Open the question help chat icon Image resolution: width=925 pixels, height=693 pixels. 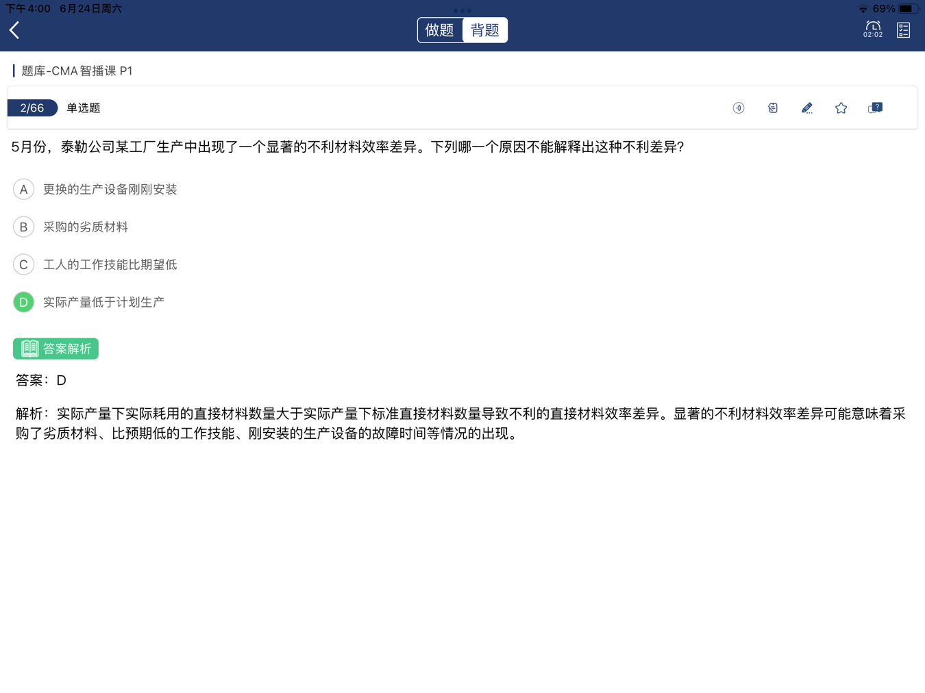point(875,108)
